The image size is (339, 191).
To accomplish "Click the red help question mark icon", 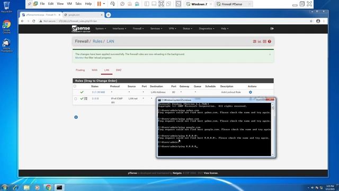I will point(270,41).
